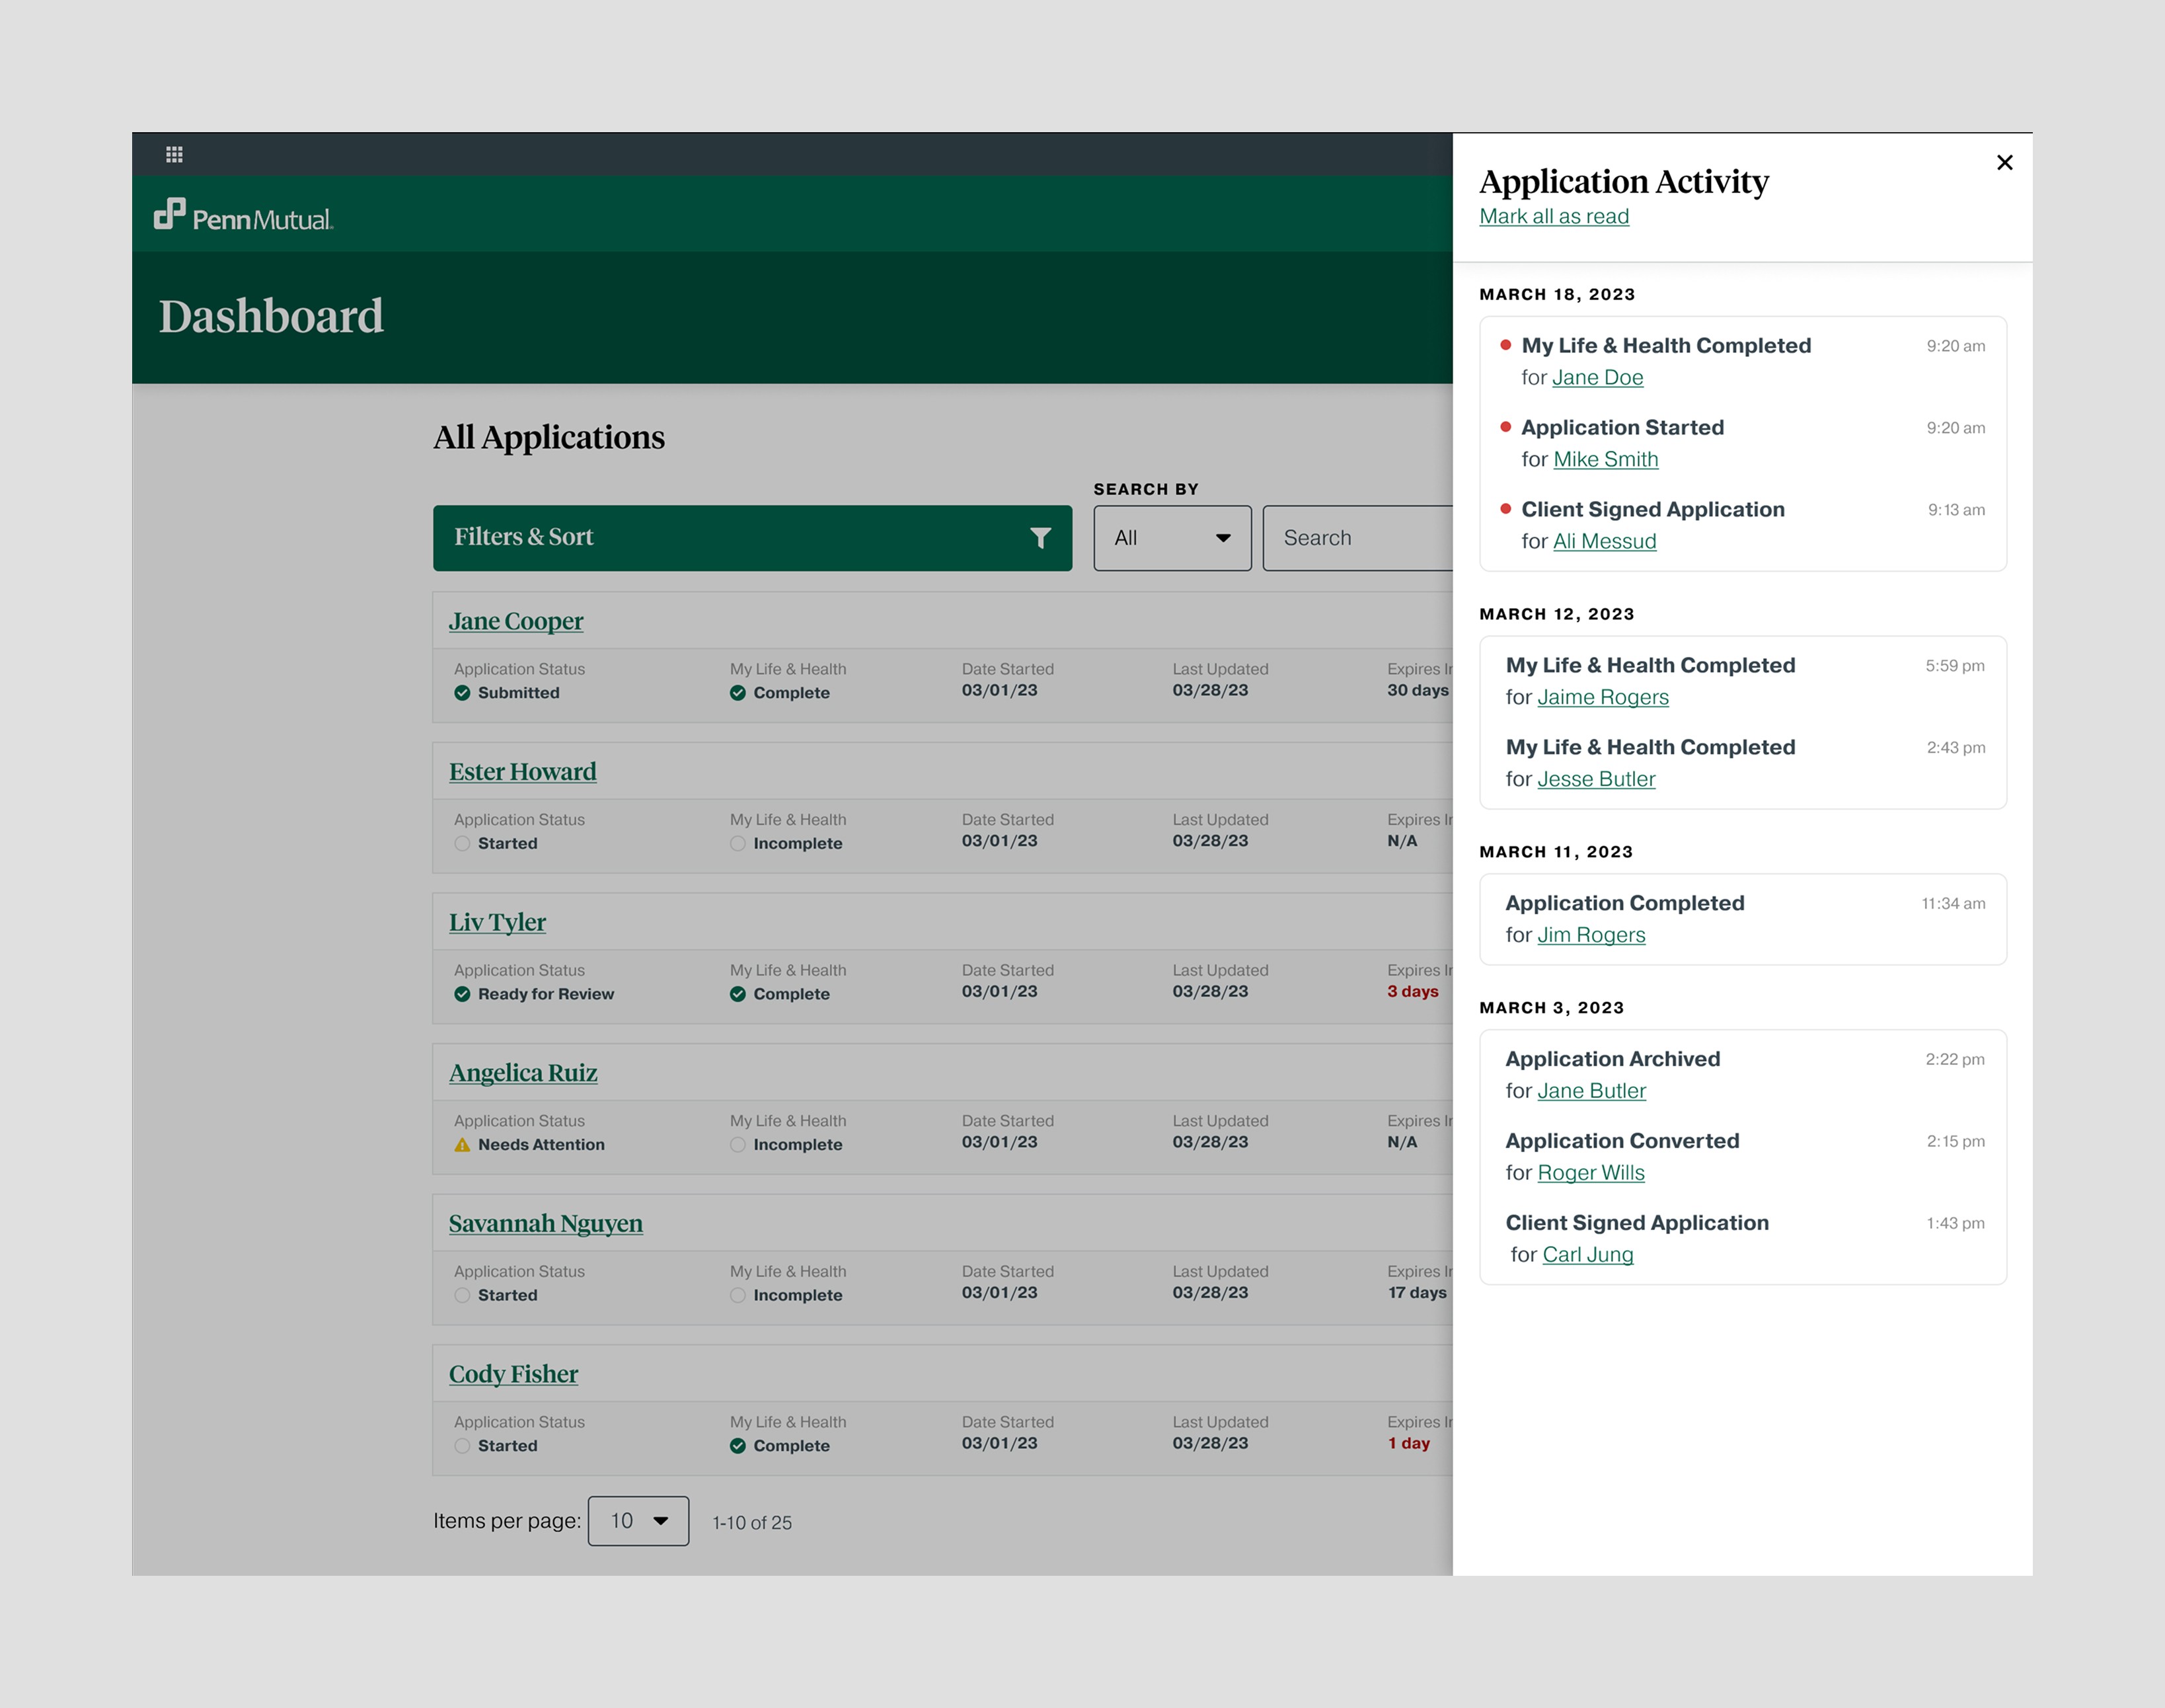Click the 'Application Started' notification title
The height and width of the screenshot is (1708, 2165).
[x=1623, y=427]
